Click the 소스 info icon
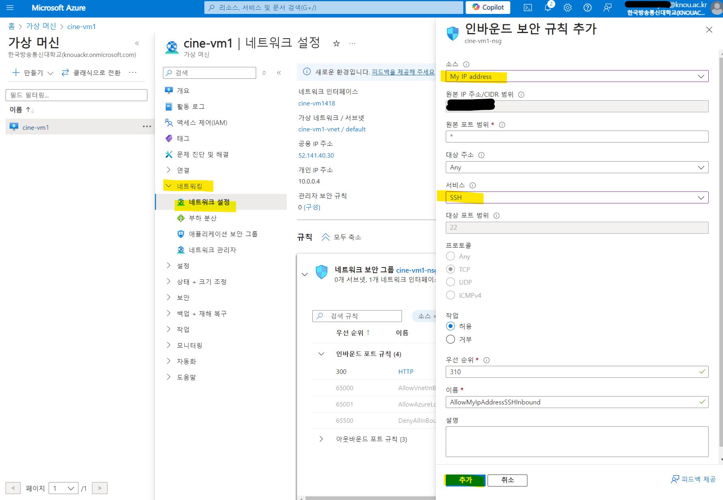 [x=466, y=64]
